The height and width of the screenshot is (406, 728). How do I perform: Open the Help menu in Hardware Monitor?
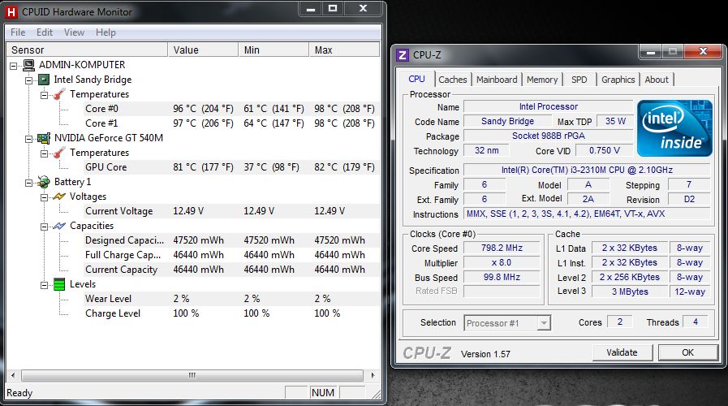pyautogui.click(x=106, y=32)
